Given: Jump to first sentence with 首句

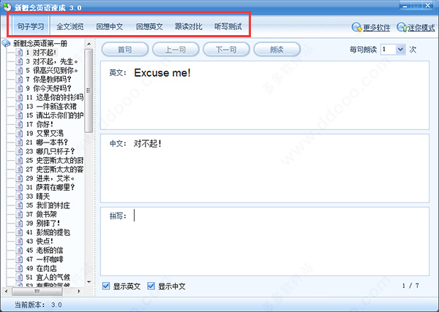Looking at the screenshot, I should (x=125, y=50).
